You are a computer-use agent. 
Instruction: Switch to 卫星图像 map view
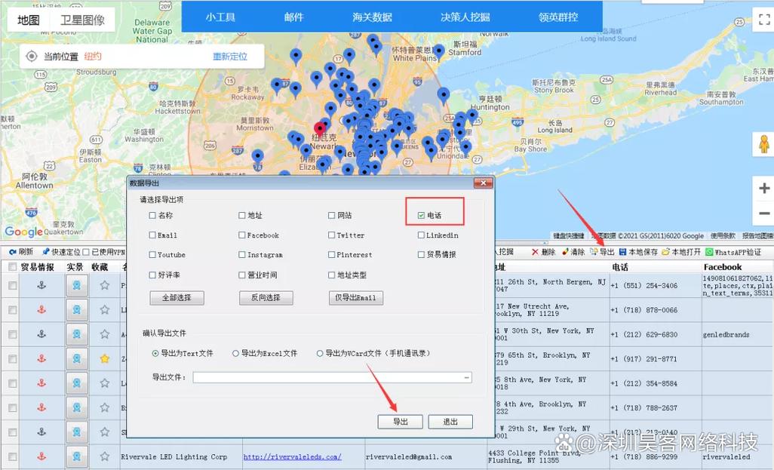[x=82, y=20]
